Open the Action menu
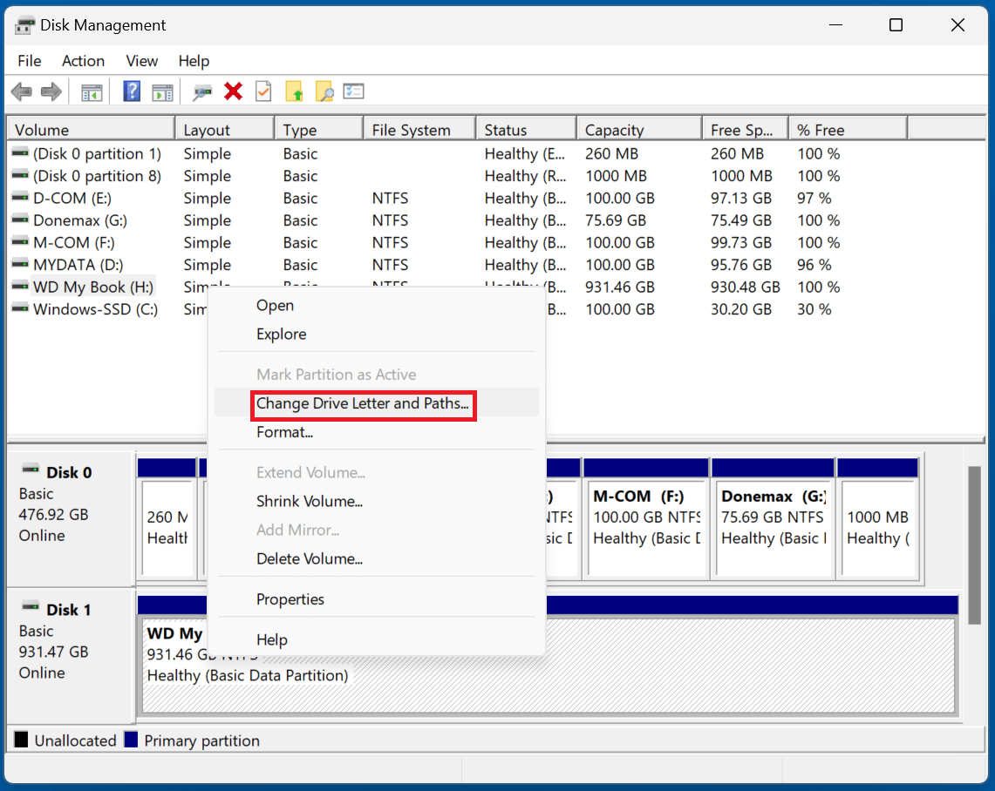 click(83, 61)
